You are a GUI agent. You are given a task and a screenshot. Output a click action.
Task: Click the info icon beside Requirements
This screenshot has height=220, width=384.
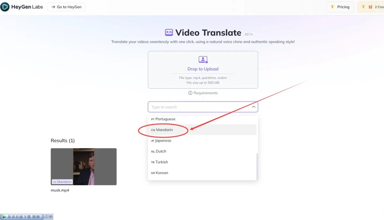[x=190, y=93]
